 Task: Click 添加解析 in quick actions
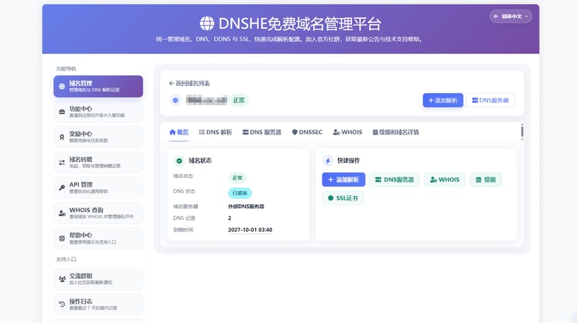[x=344, y=180]
